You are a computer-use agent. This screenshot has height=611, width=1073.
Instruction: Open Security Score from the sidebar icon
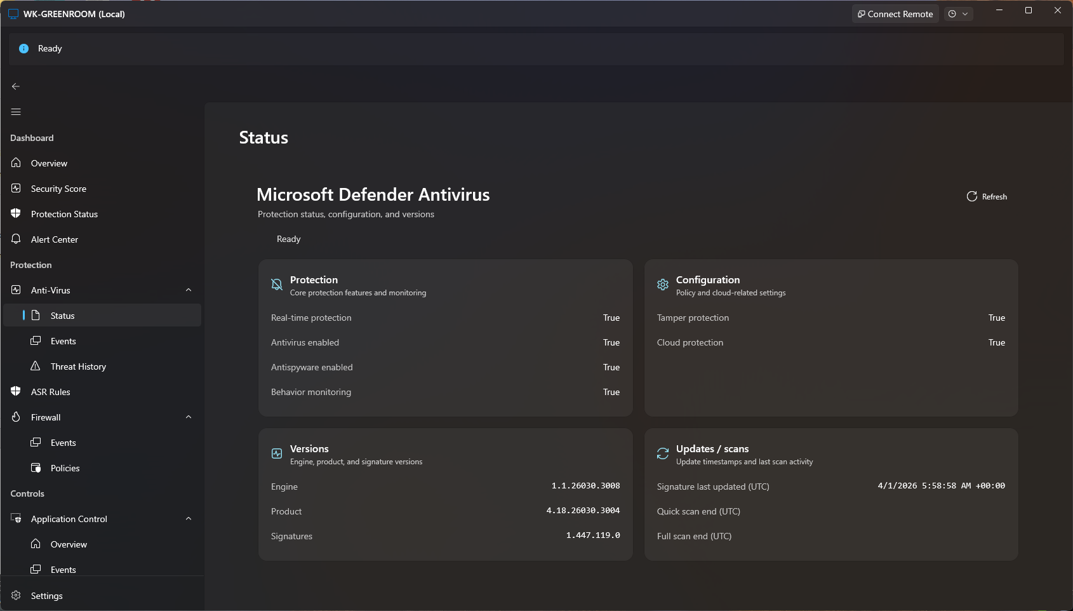(16, 188)
